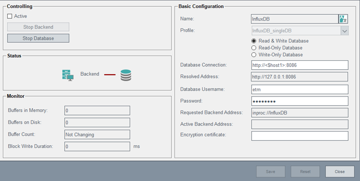Image resolution: width=360 pixels, height=181 pixels.
Task: Select Write-Only Database option
Action: (254, 55)
